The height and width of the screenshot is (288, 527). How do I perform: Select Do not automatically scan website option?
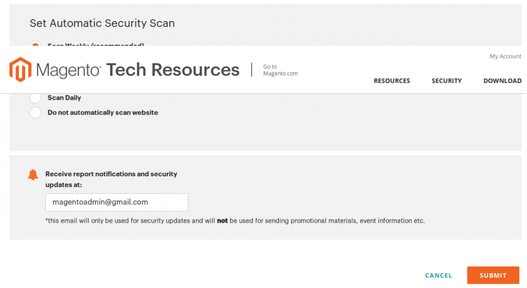pyautogui.click(x=36, y=113)
